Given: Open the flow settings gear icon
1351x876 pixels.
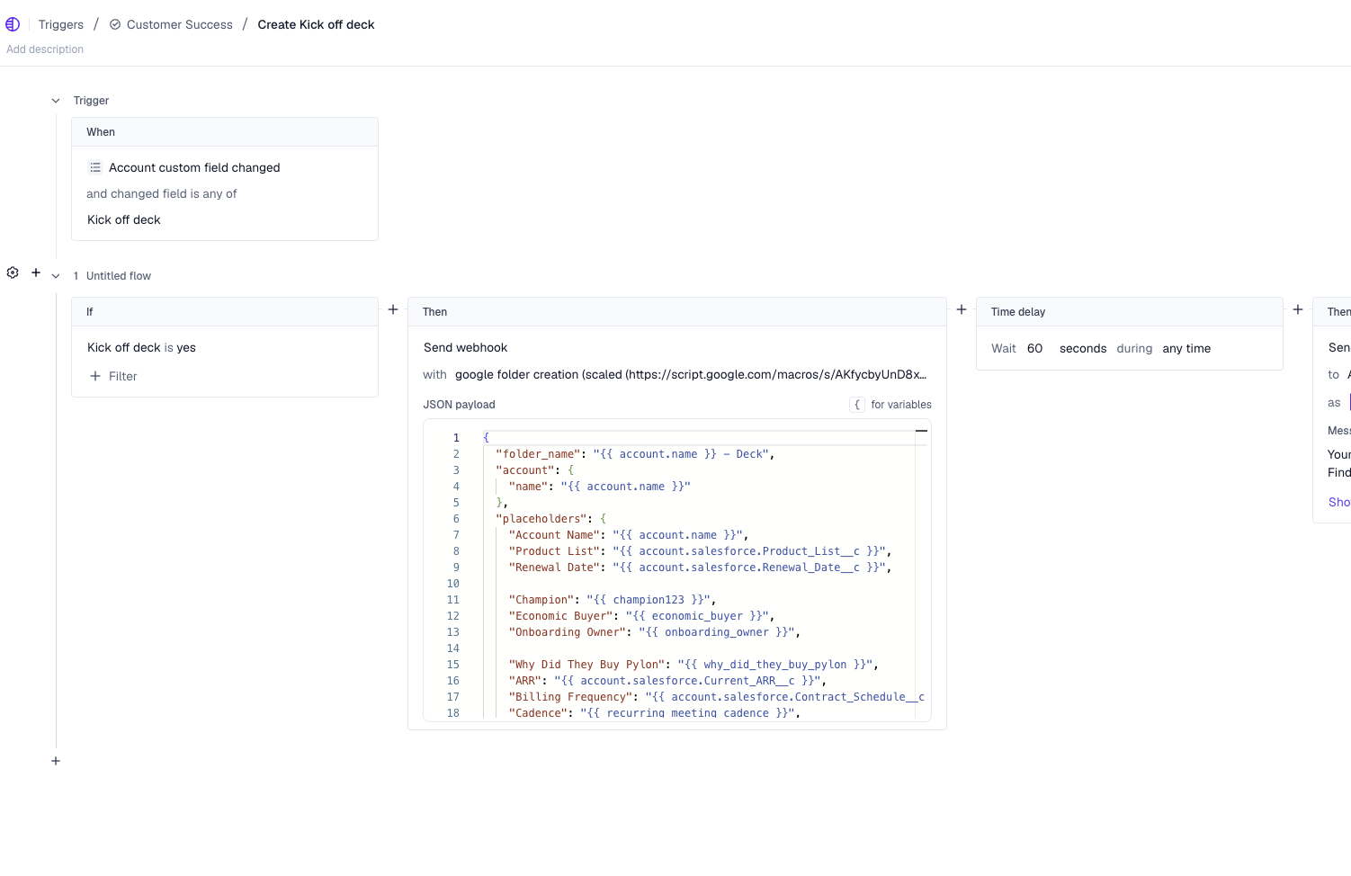Looking at the screenshot, I should [13, 273].
